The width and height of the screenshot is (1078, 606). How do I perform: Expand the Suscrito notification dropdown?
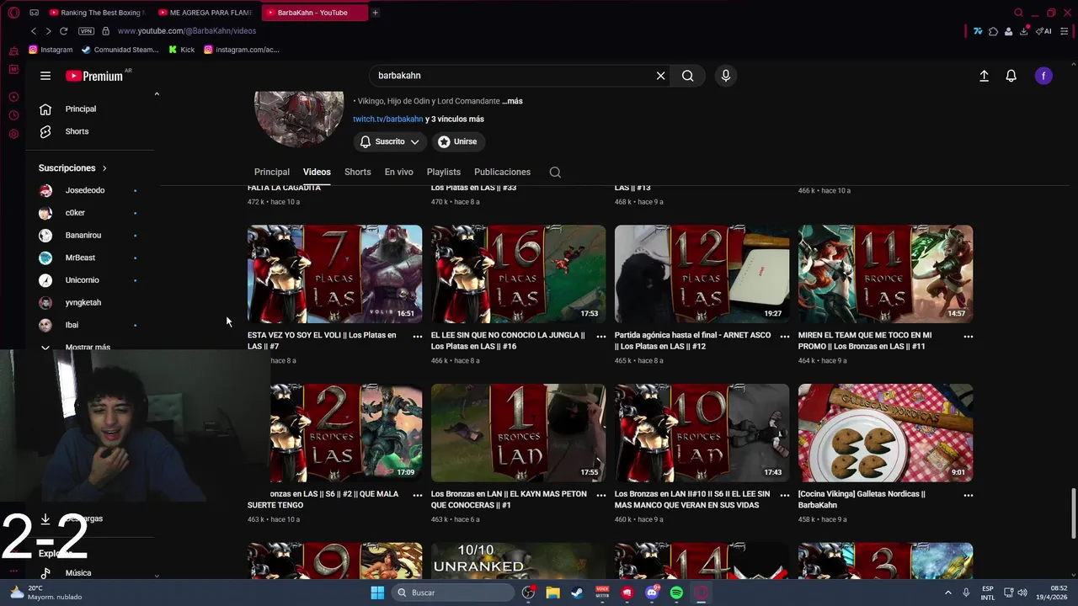coord(390,141)
